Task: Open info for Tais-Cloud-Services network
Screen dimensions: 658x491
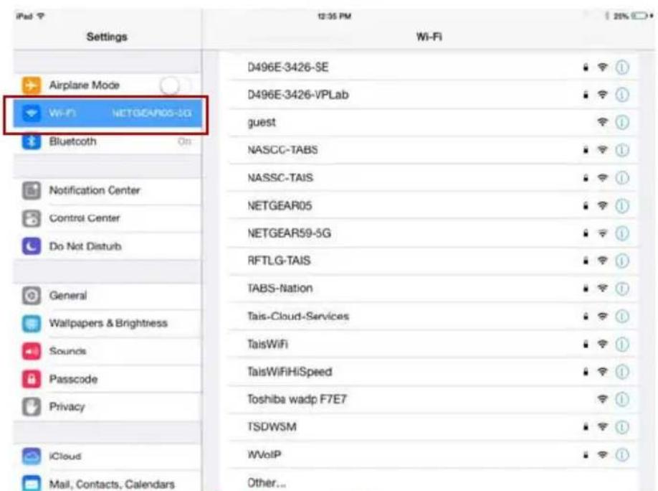Action: point(622,317)
